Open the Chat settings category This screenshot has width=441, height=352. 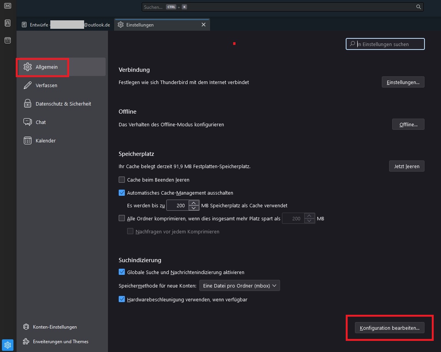click(61, 122)
